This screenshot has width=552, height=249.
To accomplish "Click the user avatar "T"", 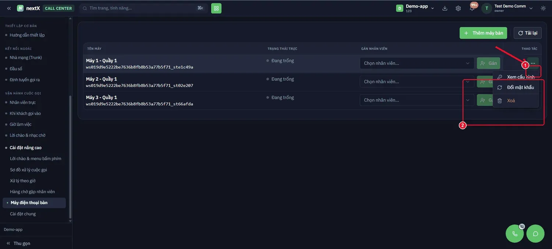I will point(486,8).
